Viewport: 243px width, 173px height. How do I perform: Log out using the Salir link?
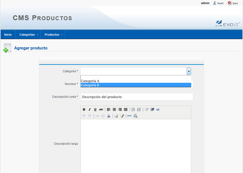pos(235,3)
